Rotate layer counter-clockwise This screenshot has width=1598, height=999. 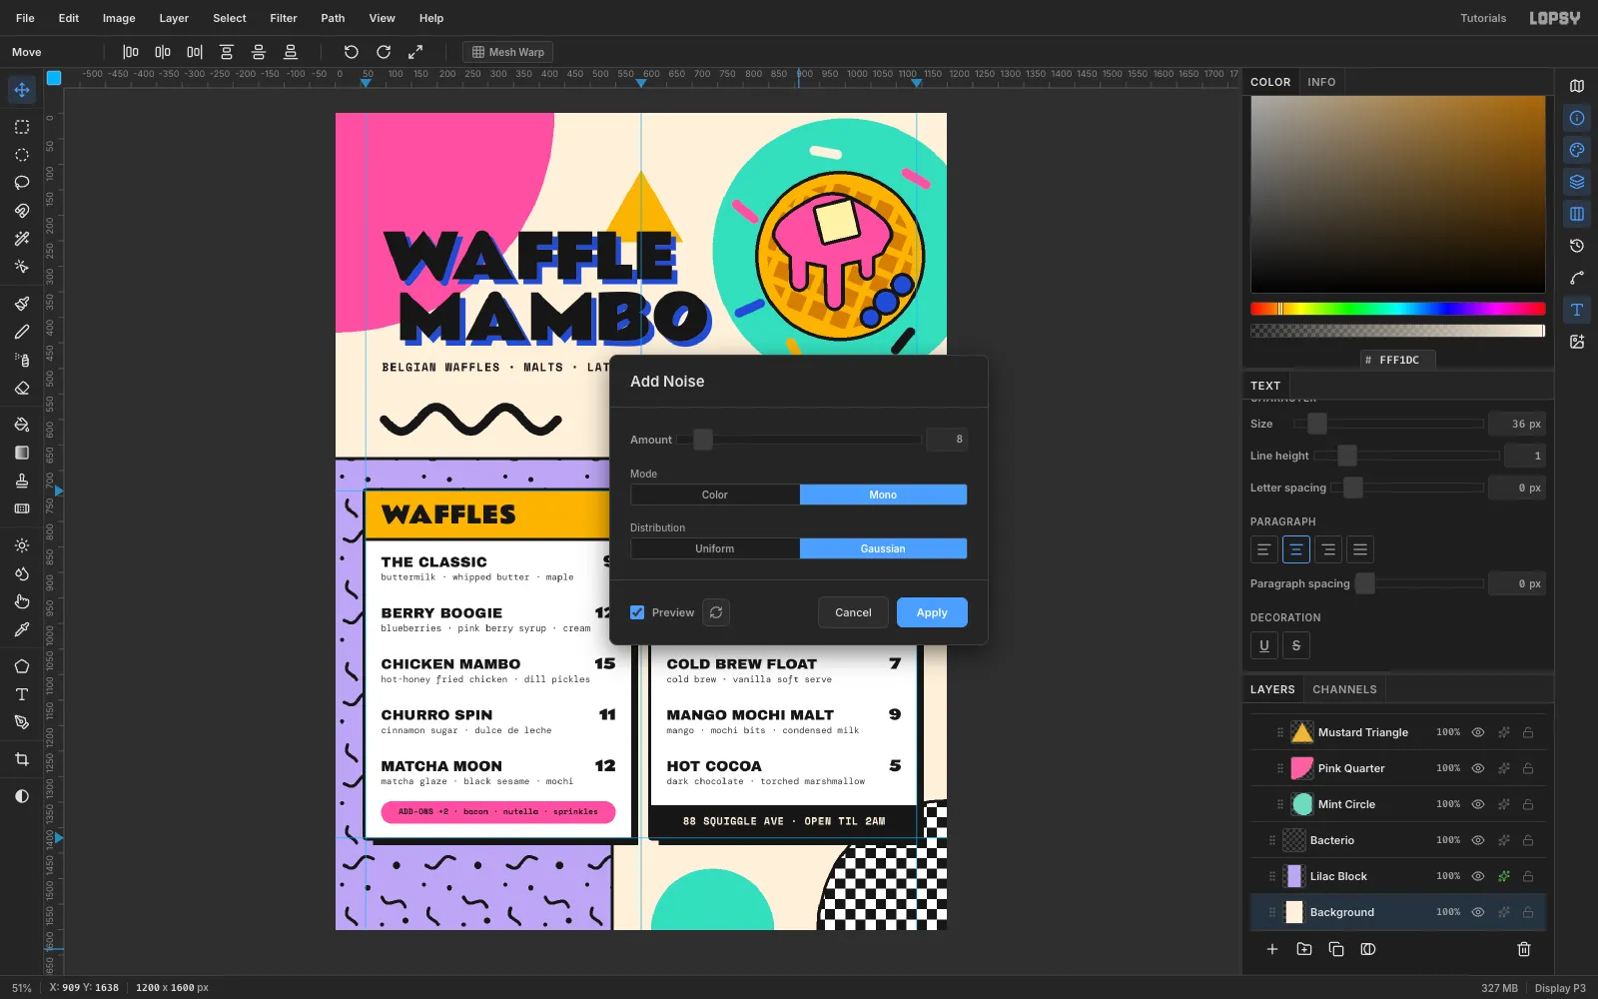352,52
